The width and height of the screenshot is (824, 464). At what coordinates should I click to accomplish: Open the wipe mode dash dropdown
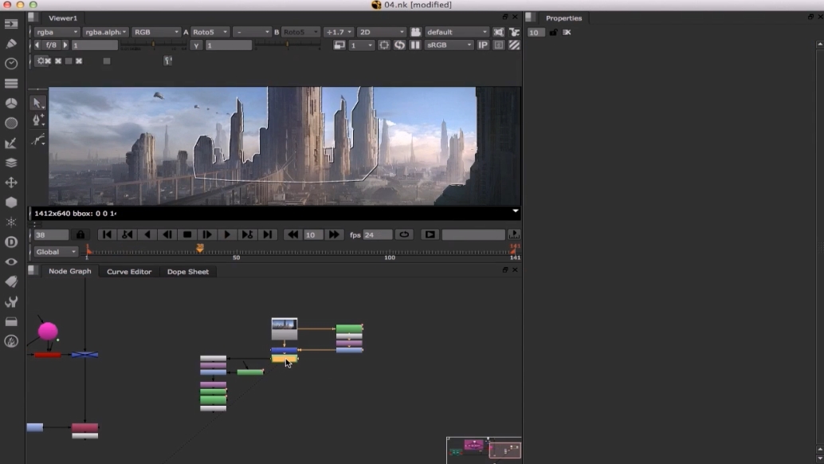coord(252,32)
